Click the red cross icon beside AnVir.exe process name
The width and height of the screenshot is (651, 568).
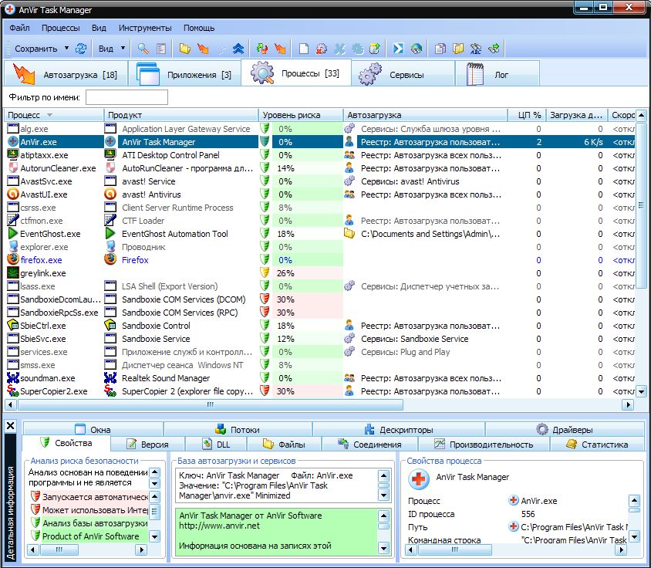pyautogui.click(x=13, y=142)
